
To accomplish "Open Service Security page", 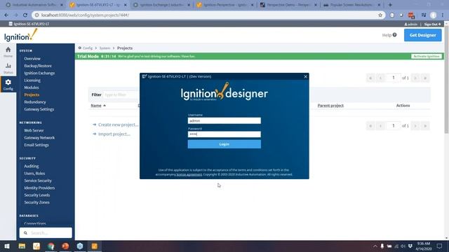I will coord(38,181).
